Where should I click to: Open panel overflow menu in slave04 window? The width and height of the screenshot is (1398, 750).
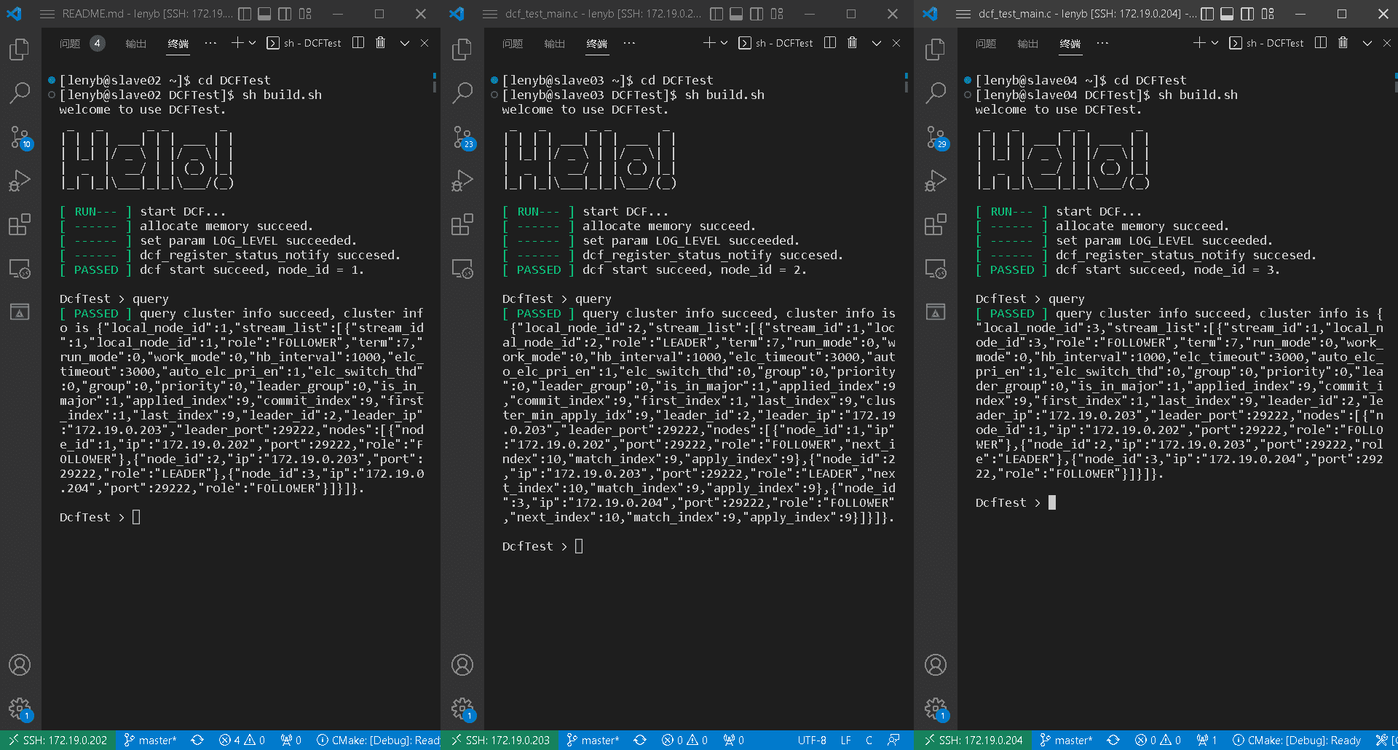tap(1102, 43)
